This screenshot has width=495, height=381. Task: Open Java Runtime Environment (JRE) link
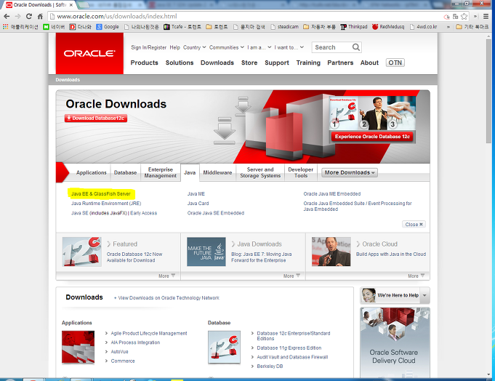coord(106,204)
